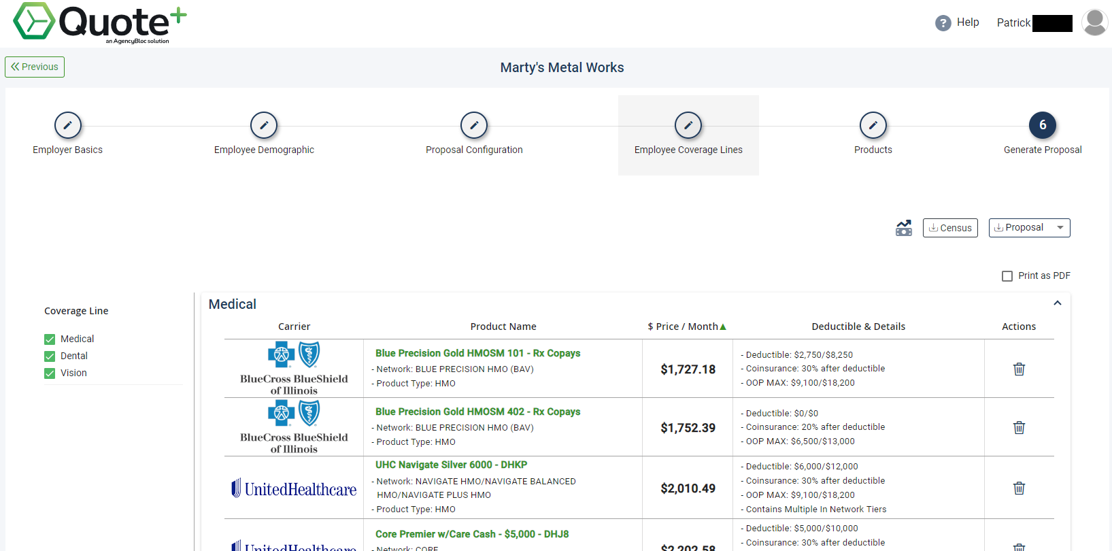Image resolution: width=1112 pixels, height=551 pixels.
Task: Open Core Premier w/Care Cash $5,000 link
Action: [x=472, y=534]
